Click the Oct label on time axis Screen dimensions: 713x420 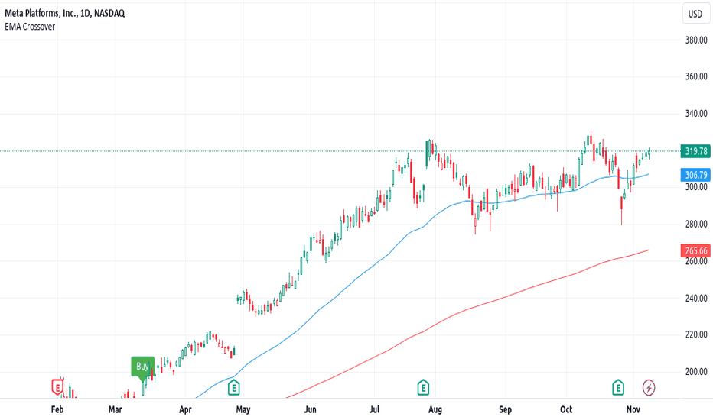[566, 409]
